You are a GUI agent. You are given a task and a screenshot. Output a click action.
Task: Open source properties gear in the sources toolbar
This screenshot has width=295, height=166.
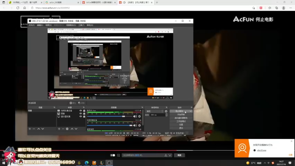point(67,129)
